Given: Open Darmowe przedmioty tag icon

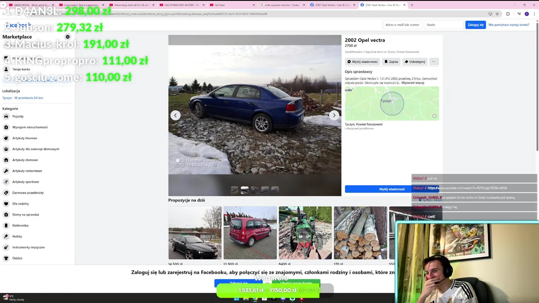Looking at the screenshot, I should (6, 193).
